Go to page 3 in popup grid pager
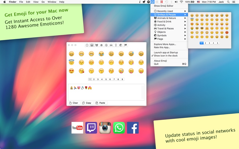Viewport: 239px width, 149px height. click(209, 43)
